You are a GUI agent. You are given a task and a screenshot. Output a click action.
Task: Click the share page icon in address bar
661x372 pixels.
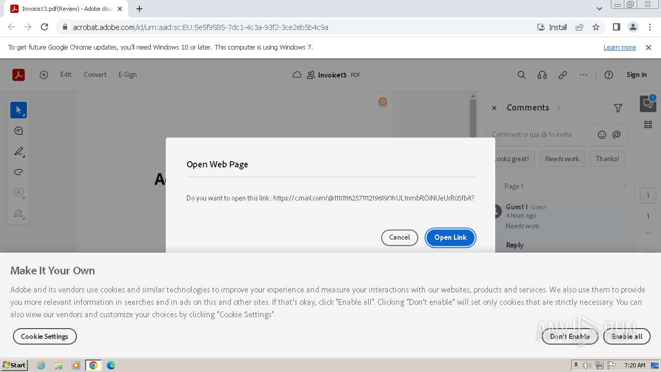click(579, 27)
